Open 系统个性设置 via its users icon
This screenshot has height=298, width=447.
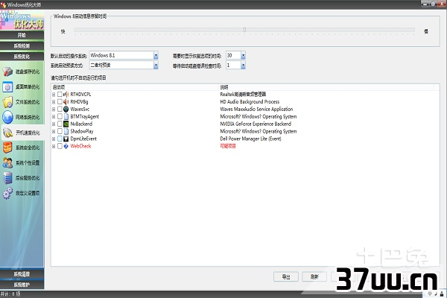coord(7,163)
